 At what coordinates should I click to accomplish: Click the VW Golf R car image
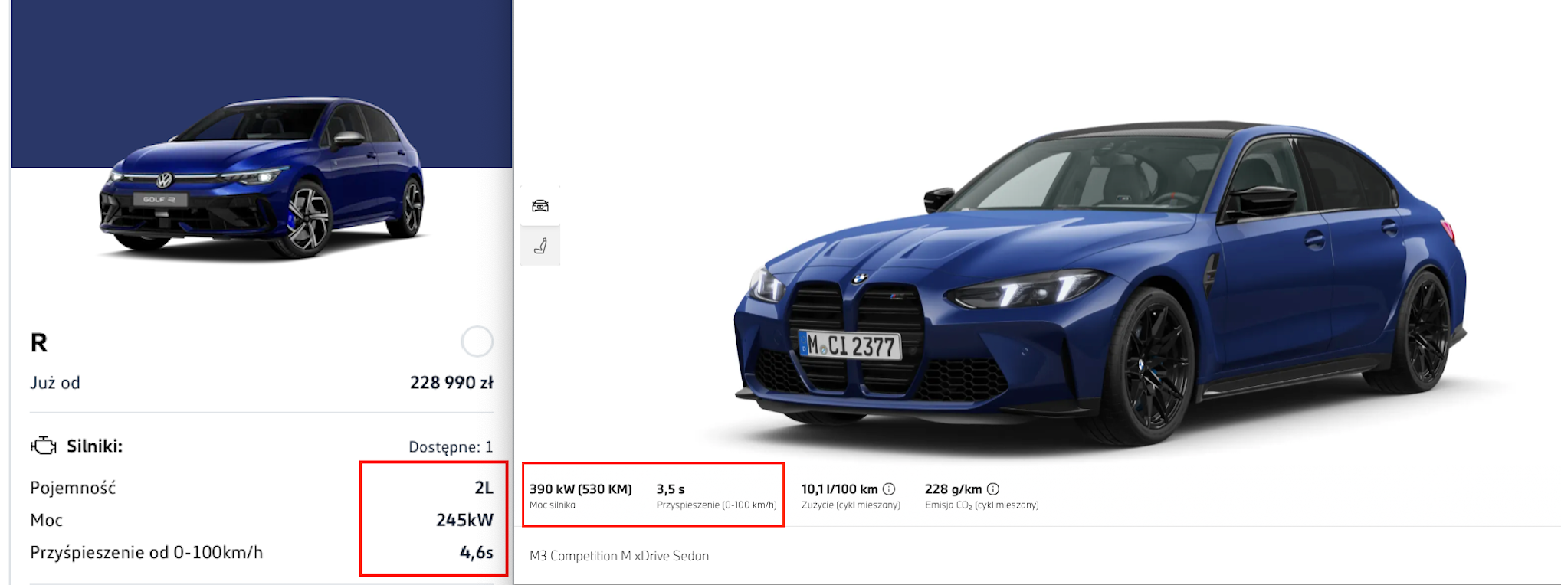(262, 178)
